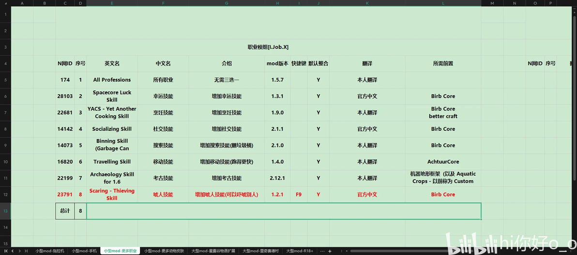Go to previous sheet navigation arrow
The height and width of the screenshot is (255, 577).
point(13,251)
